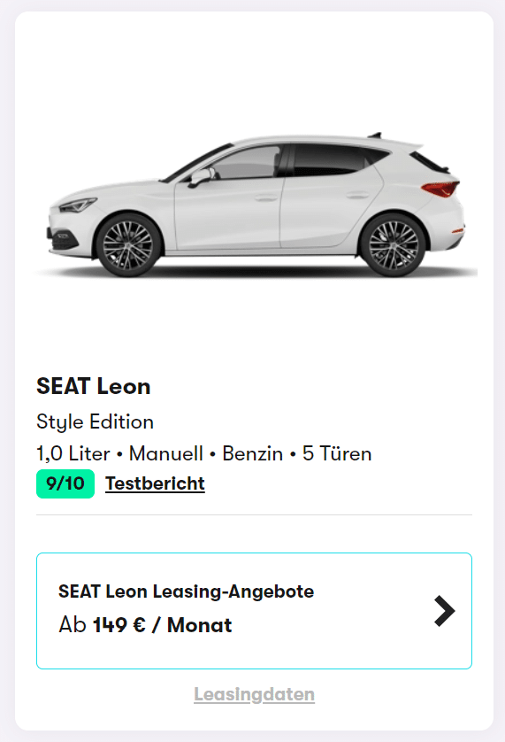Screen dimensions: 505x742
Task: Click the white SEAT Leon car image
Action: pos(256,205)
